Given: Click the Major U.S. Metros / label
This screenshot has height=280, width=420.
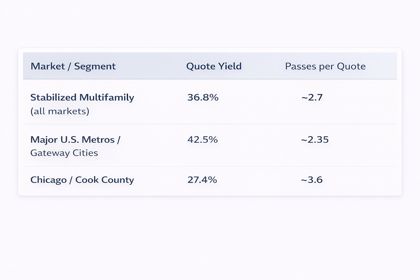Looking at the screenshot, I should (x=75, y=139).
